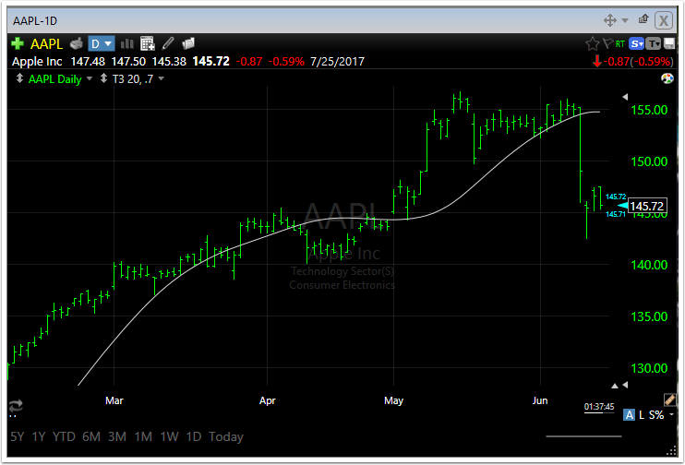
Task: Click the up triangle at chart bottom-right
Action: click(x=615, y=386)
